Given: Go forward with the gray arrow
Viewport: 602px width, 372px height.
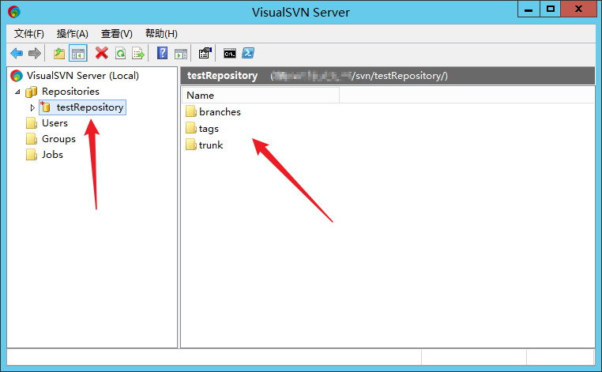Looking at the screenshot, I should point(35,54).
